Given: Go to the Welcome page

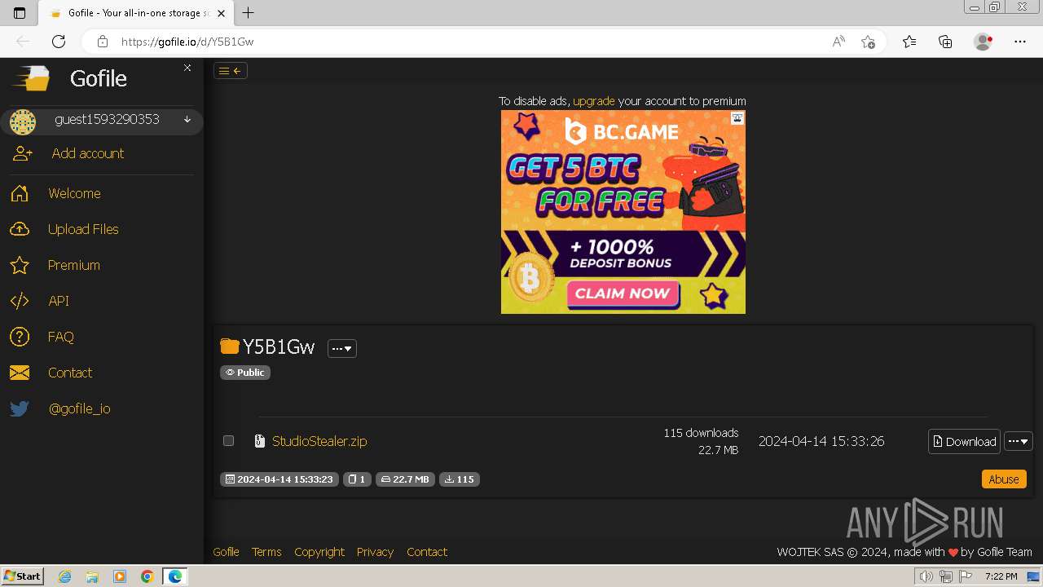Looking at the screenshot, I should click(x=74, y=193).
